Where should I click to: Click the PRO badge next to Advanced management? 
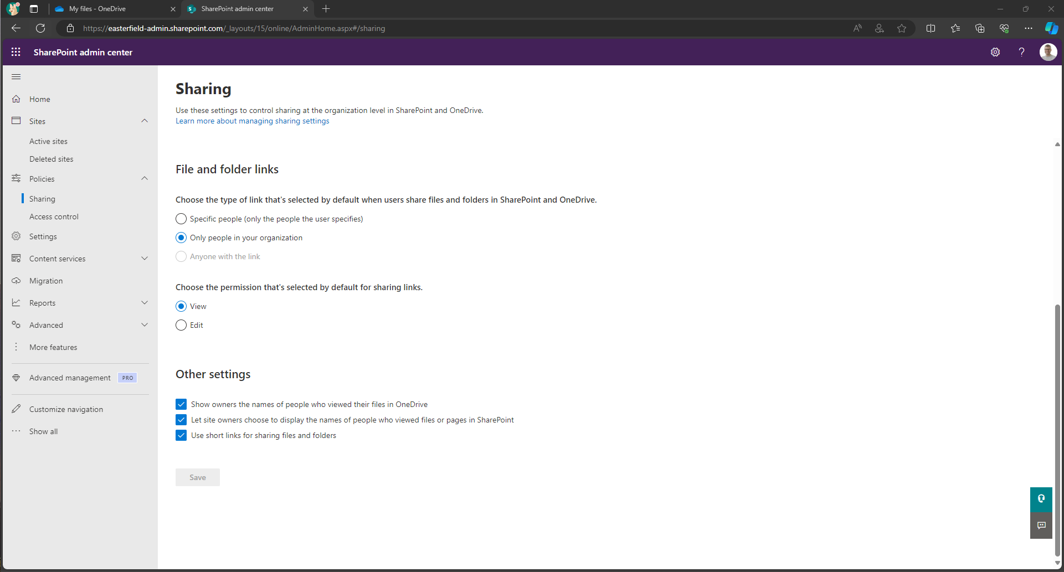pyautogui.click(x=127, y=378)
